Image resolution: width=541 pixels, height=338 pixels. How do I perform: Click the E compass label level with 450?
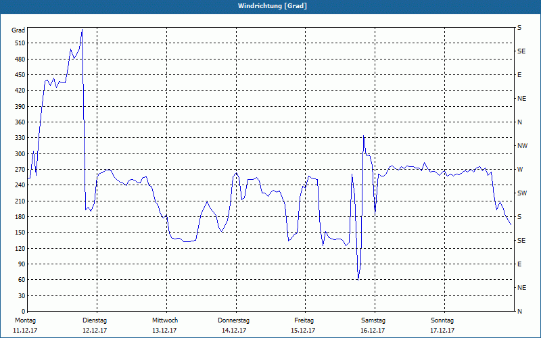[519, 75]
